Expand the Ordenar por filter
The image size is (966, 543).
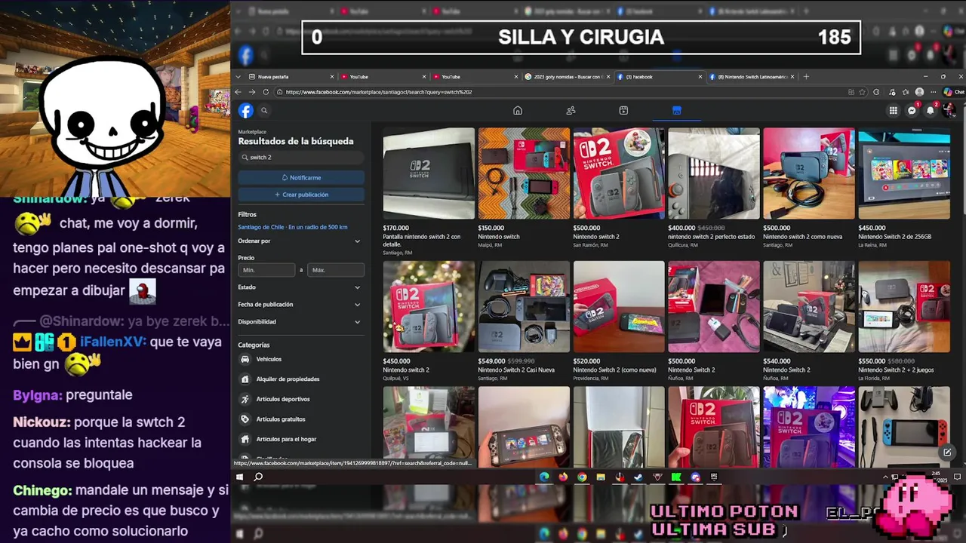301,241
